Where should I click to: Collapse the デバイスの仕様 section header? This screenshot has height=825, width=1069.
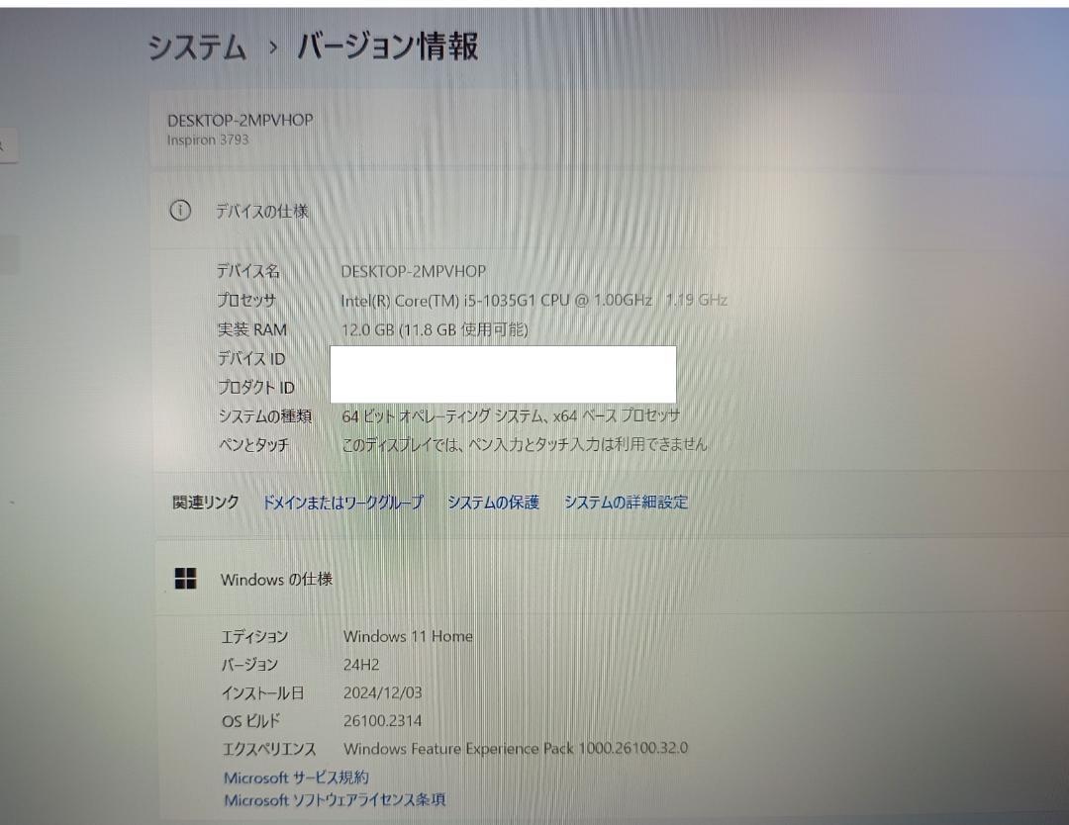[609, 211]
